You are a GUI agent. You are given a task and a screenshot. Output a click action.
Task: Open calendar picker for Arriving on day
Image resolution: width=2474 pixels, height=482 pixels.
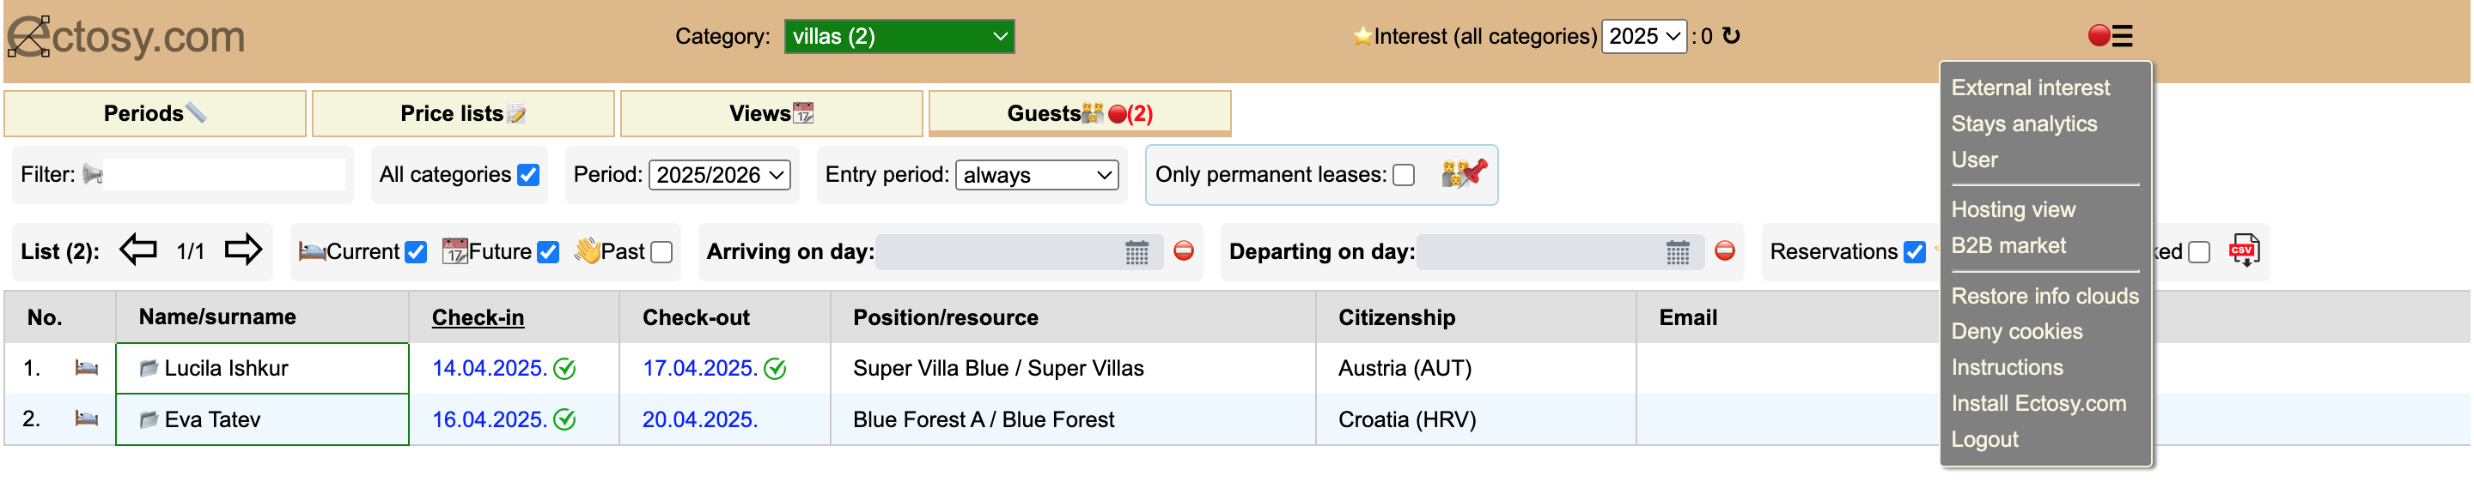tap(1137, 252)
